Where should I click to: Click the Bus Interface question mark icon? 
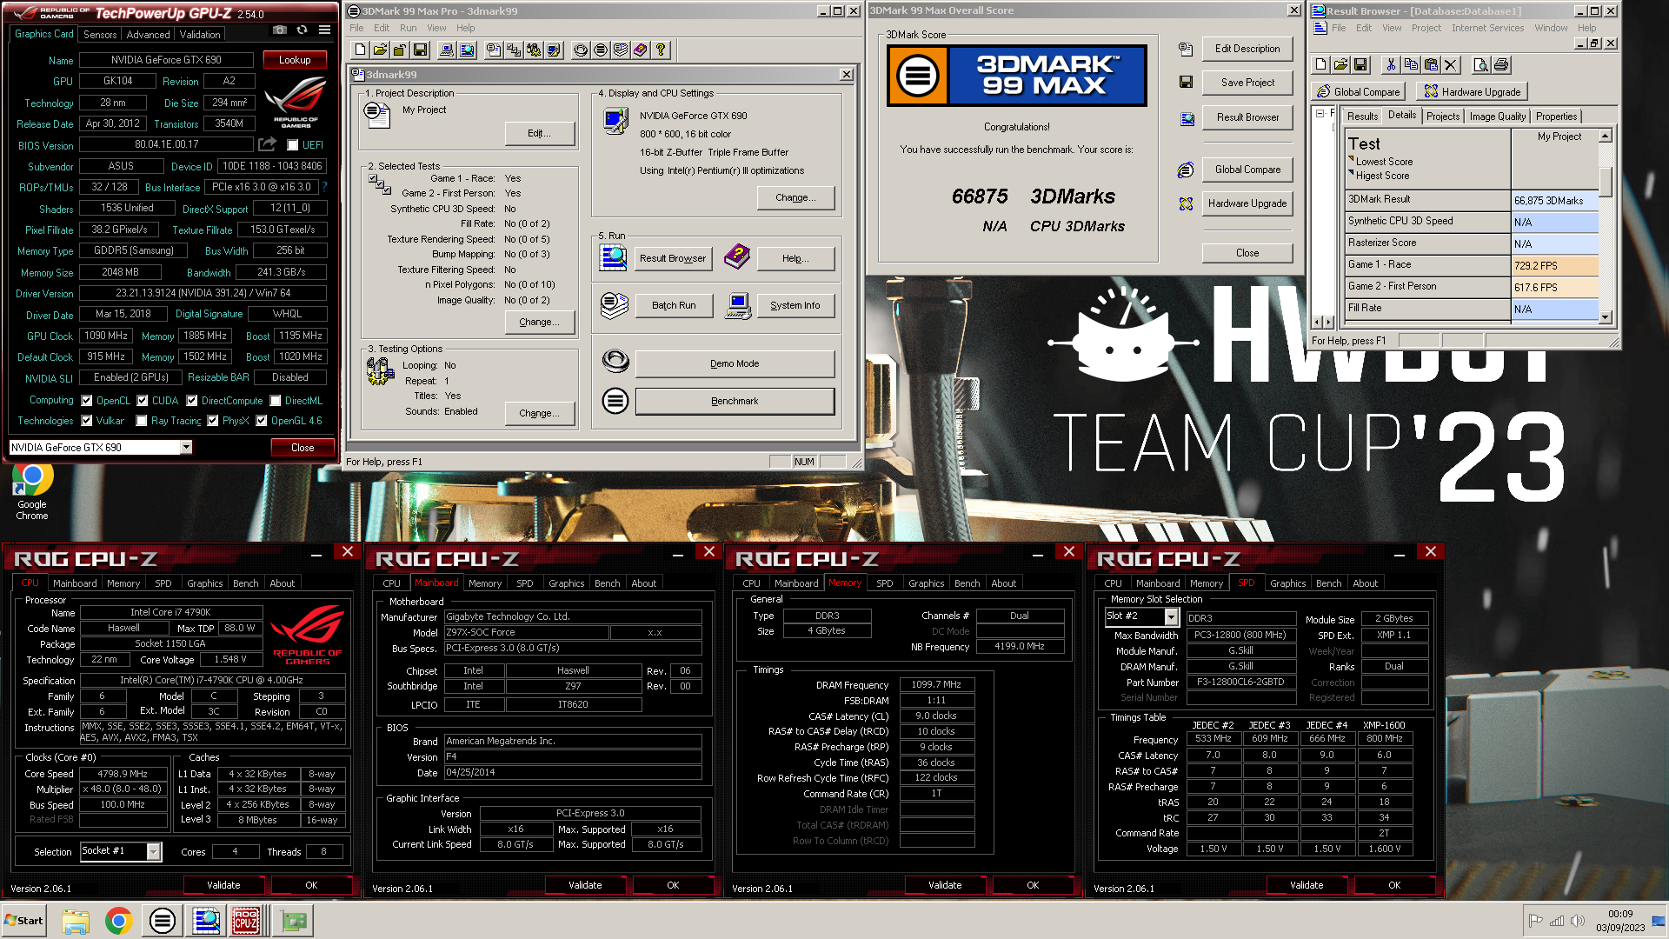point(324,187)
